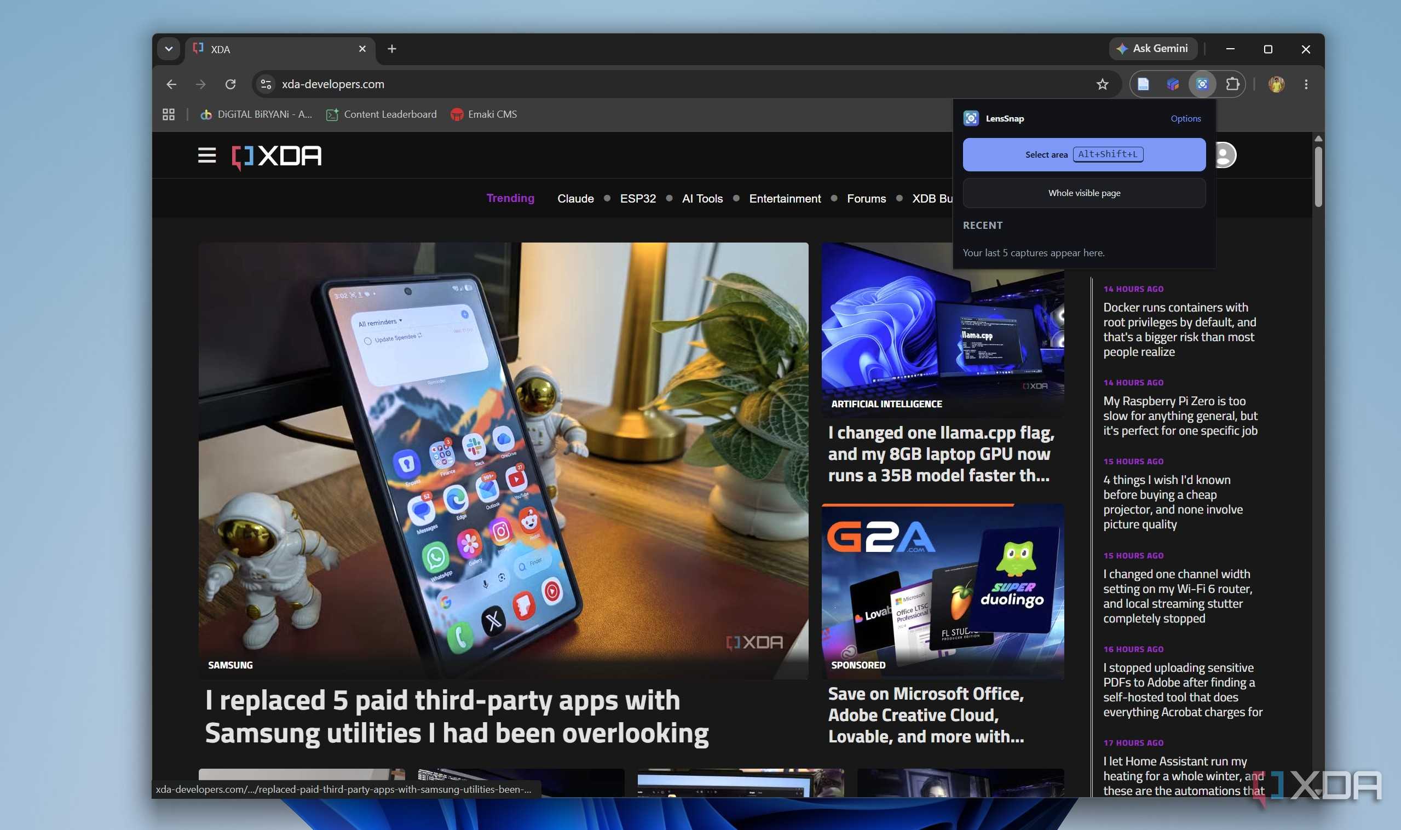Open a new tab with plus button
The image size is (1401, 830).
(391, 49)
